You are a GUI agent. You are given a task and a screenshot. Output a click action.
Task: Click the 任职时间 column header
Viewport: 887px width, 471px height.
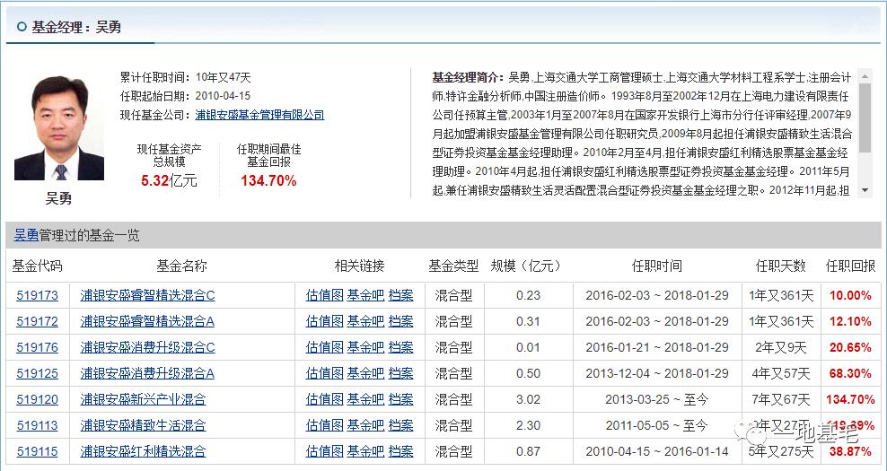click(657, 266)
